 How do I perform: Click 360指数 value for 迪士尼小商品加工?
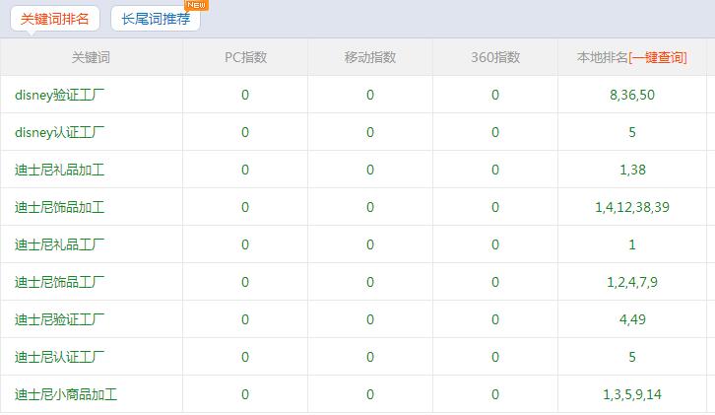495,394
